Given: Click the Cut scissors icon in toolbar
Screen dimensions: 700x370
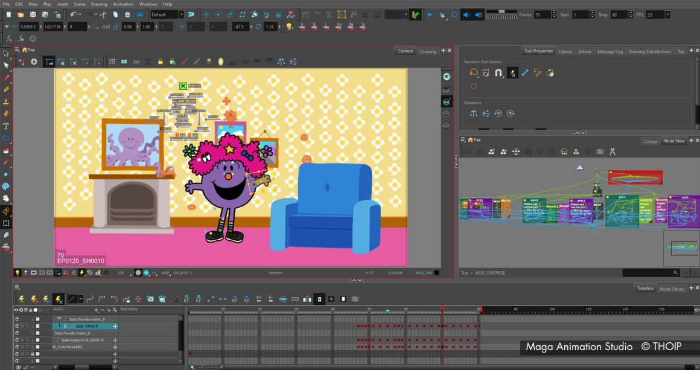Looking at the screenshot, I should click(x=103, y=14).
